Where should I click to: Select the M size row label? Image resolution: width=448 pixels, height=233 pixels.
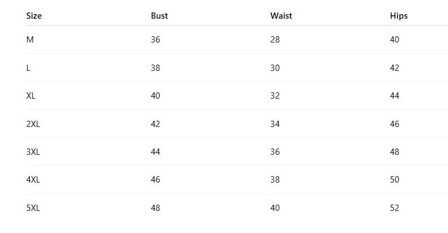point(30,40)
